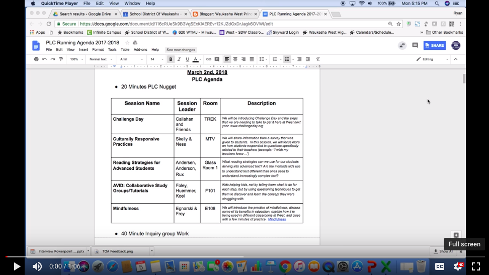
Task: Open the Insert menu in Docs
Action: [x=84, y=50]
